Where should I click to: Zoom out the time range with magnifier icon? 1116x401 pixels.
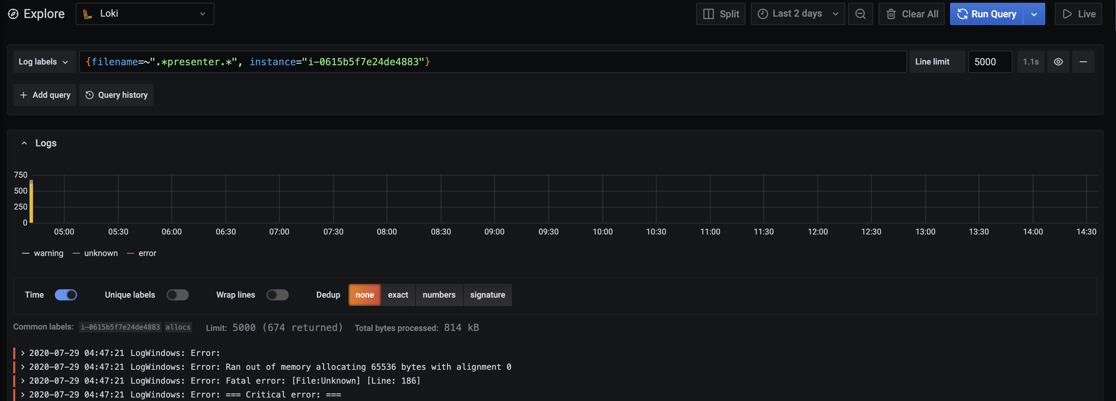click(x=860, y=14)
